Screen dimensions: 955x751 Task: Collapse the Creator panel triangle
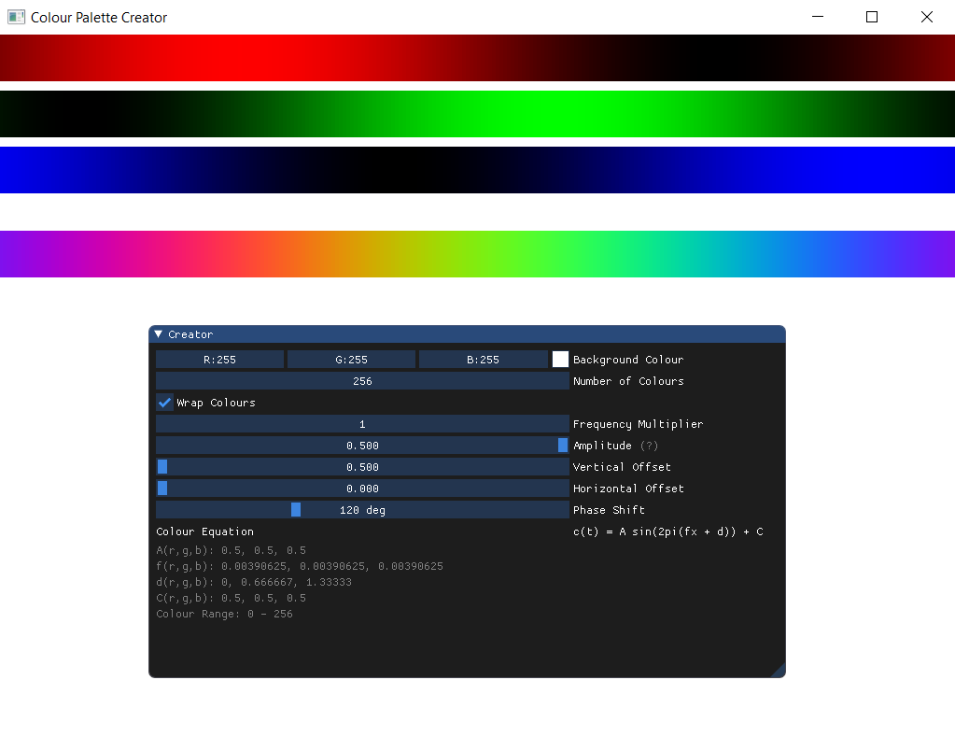159,334
